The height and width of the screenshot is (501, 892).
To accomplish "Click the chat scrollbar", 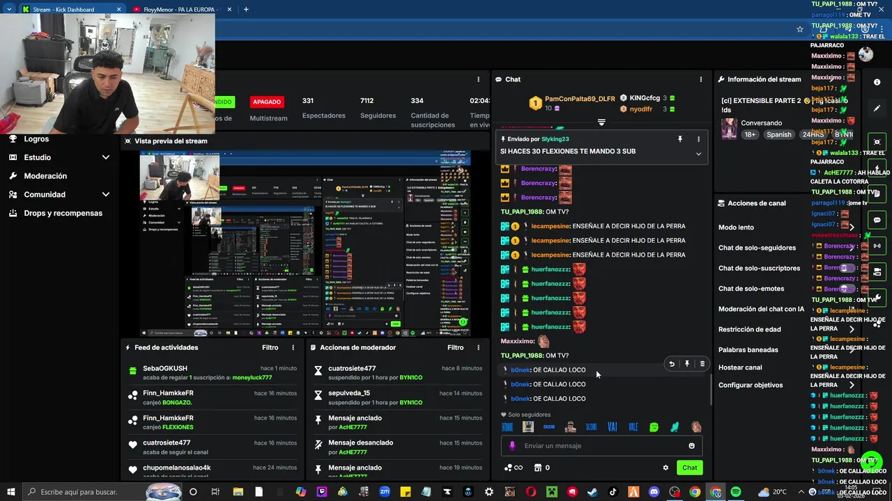I will point(711,390).
